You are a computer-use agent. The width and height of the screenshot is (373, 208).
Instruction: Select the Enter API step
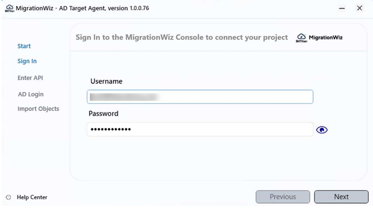pos(30,78)
